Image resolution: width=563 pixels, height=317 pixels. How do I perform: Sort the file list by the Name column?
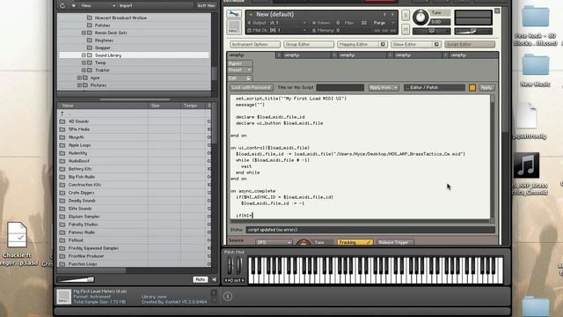[103, 106]
